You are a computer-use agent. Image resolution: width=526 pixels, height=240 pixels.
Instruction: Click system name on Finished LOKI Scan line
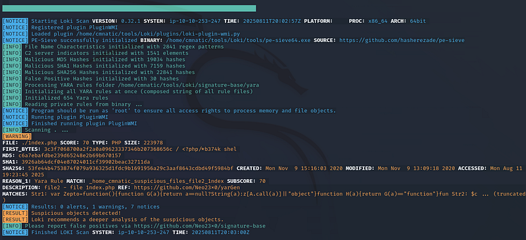(143, 232)
